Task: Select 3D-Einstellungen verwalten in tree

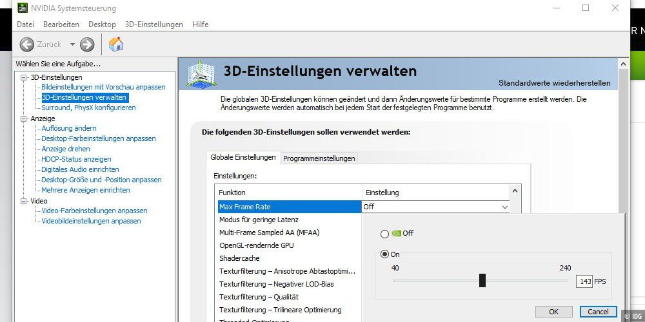Action: click(84, 97)
